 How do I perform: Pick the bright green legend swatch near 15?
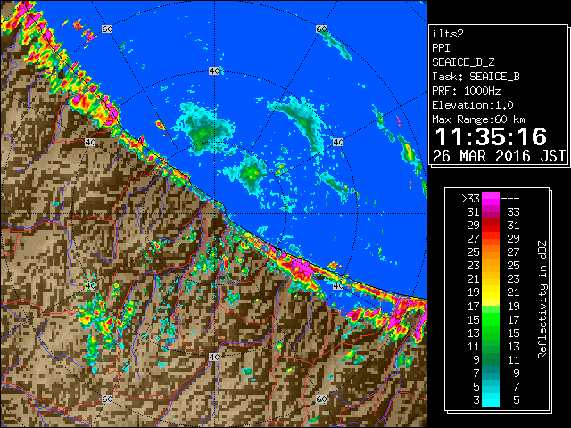pos(491,319)
